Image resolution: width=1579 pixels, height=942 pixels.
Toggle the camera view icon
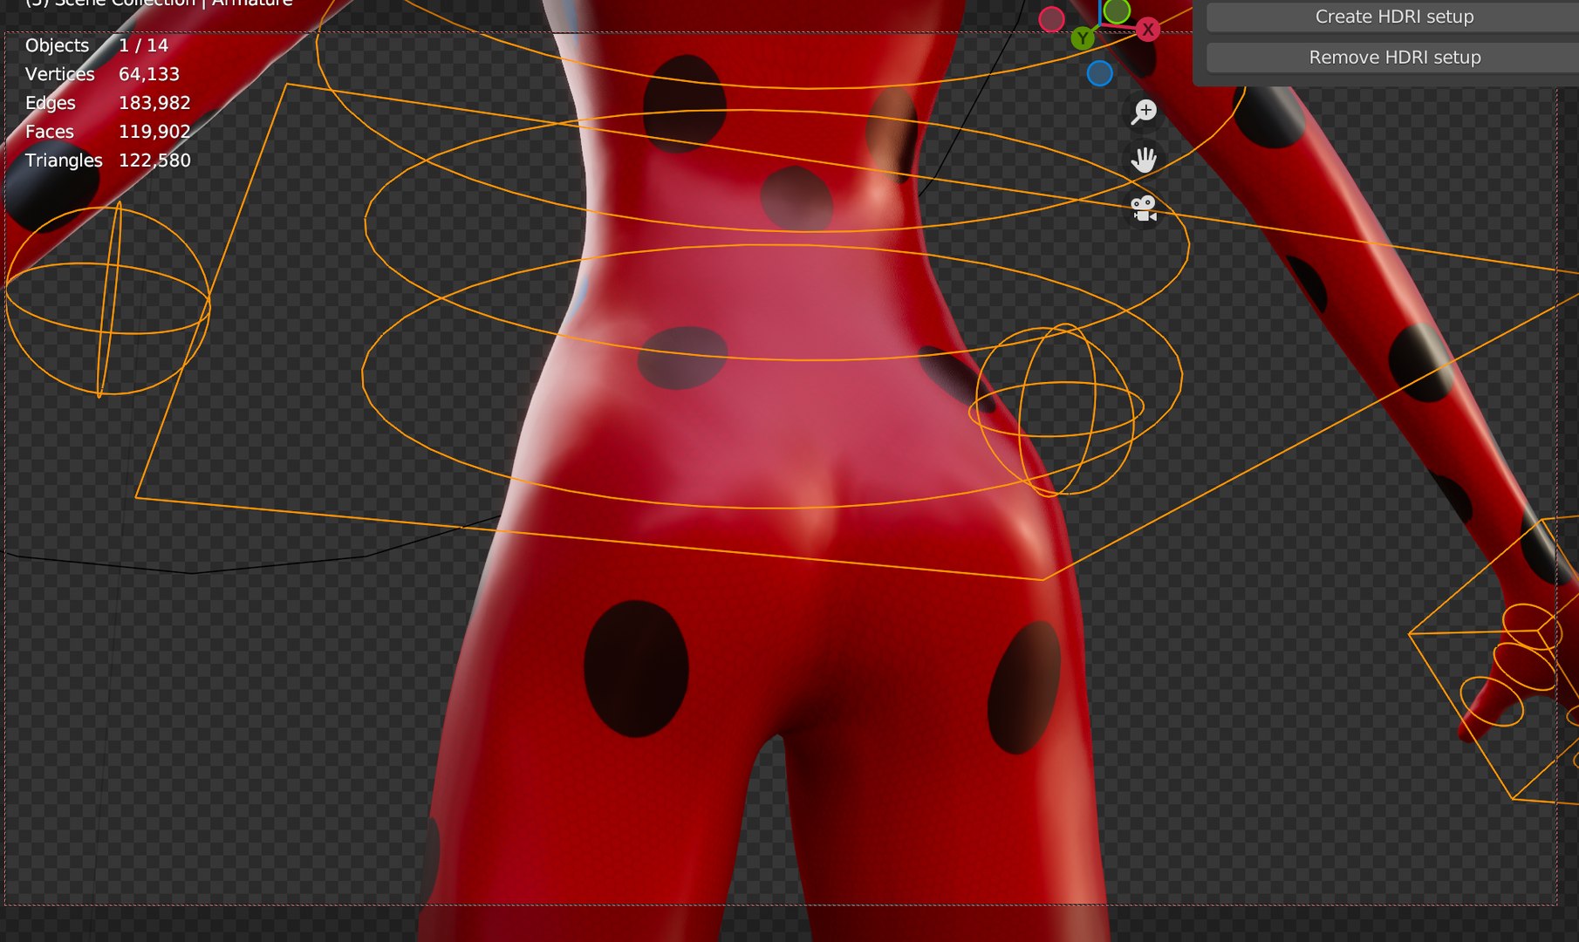(x=1144, y=208)
